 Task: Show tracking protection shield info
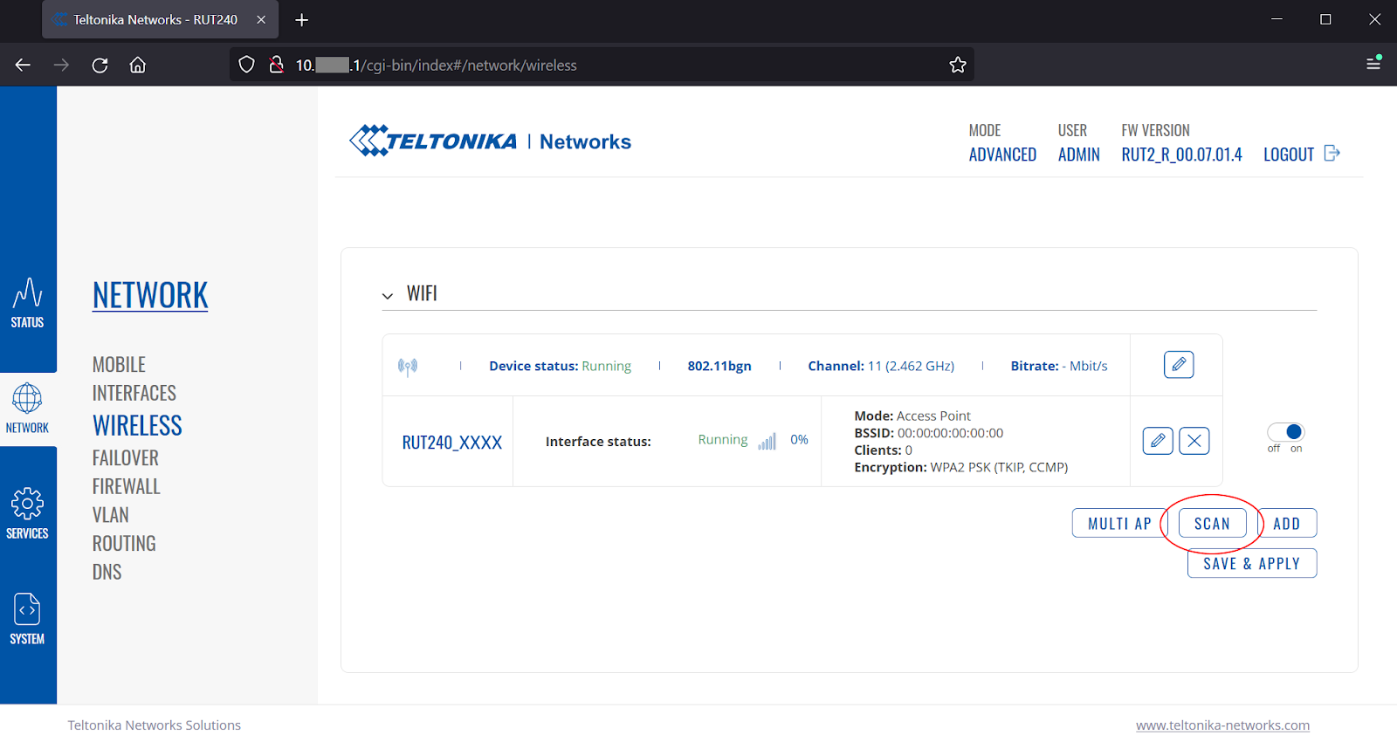(x=246, y=65)
